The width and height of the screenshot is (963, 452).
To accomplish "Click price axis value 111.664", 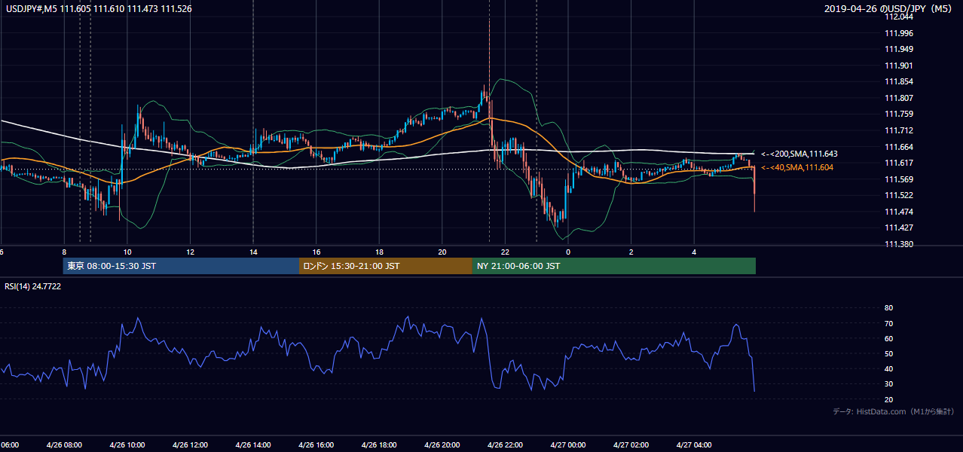I will click(898, 147).
